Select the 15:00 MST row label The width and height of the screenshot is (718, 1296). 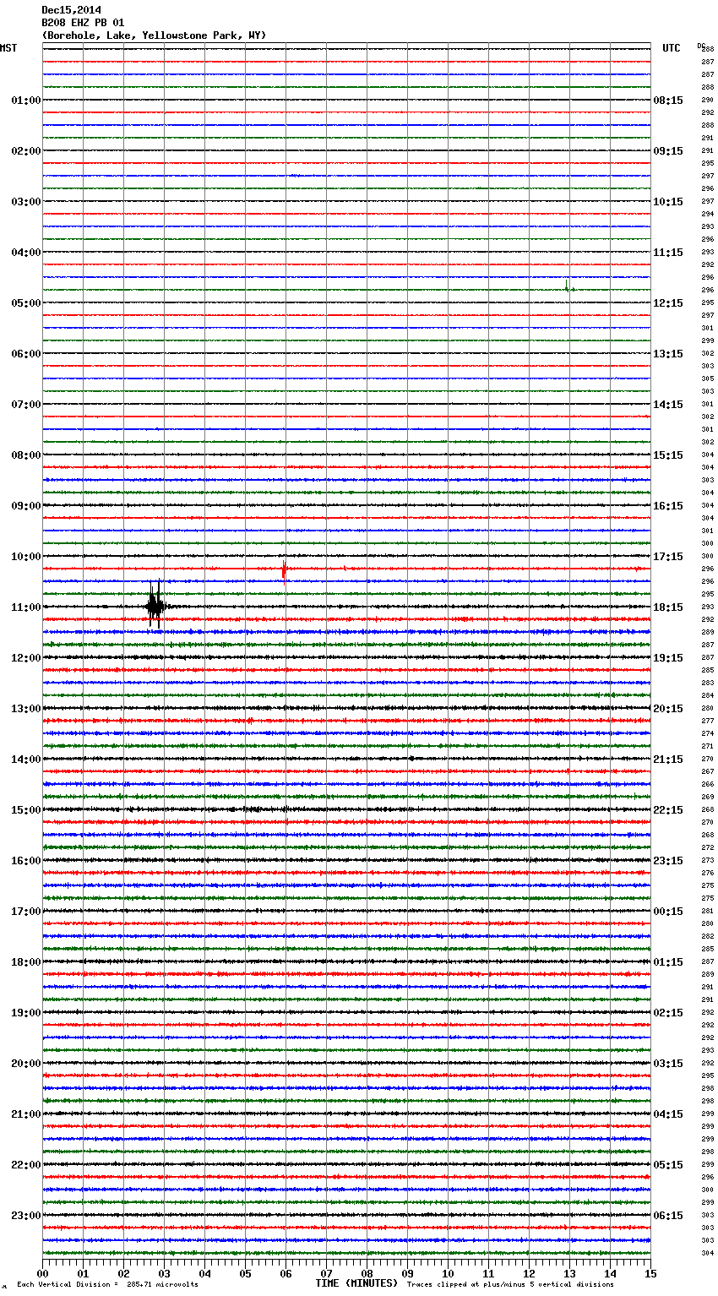tap(25, 810)
